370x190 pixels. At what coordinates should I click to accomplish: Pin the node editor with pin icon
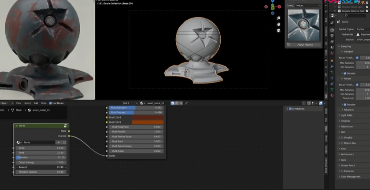pos(186,103)
